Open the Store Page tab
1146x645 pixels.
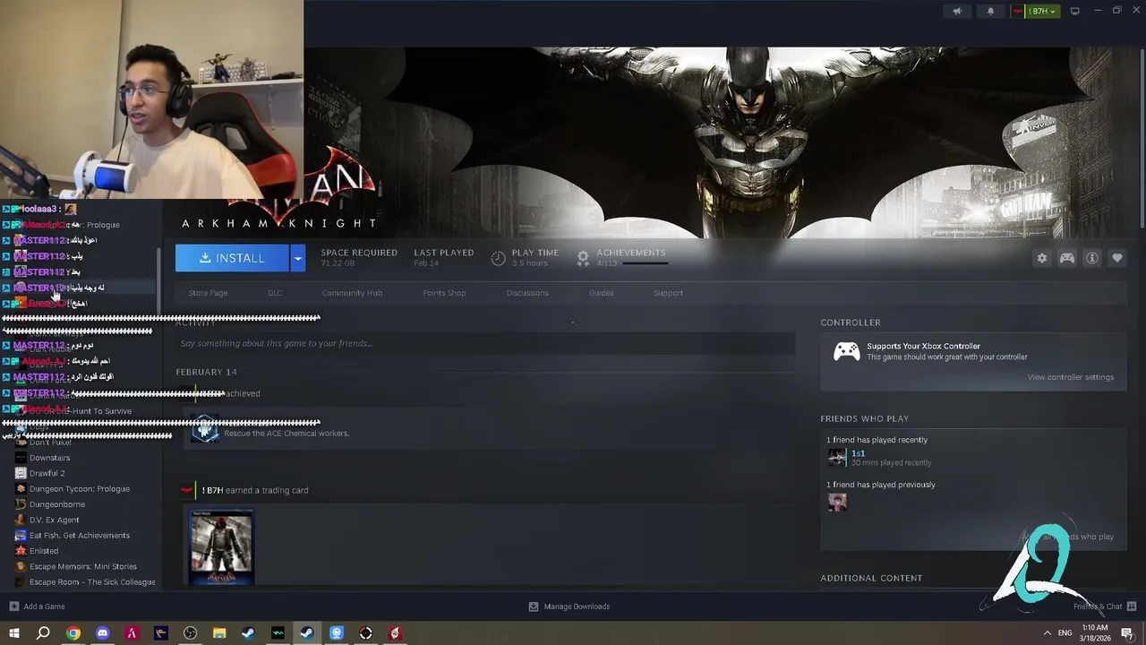point(208,293)
